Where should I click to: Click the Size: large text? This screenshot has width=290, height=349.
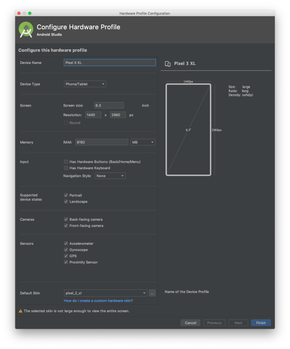[x=239, y=87]
